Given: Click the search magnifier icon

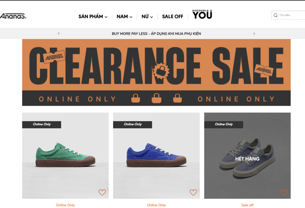Looking at the screenshot, I should point(276,15).
